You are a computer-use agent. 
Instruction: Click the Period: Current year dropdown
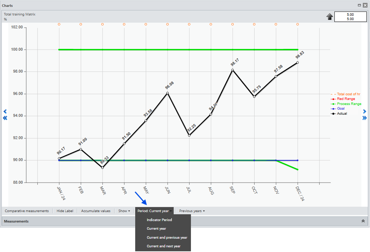click(155, 211)
